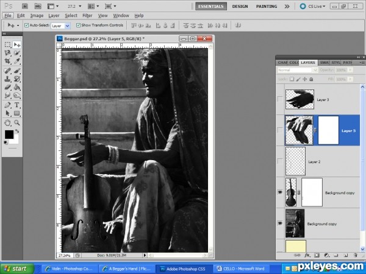Viewport: 366px width, 274px height.
Task: Show Layer 3 visibility
Action: pyautogui.click(x=279, y=99)
